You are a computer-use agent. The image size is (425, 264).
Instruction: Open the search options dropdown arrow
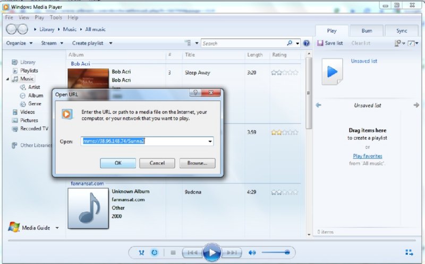[x=297, y=43]
